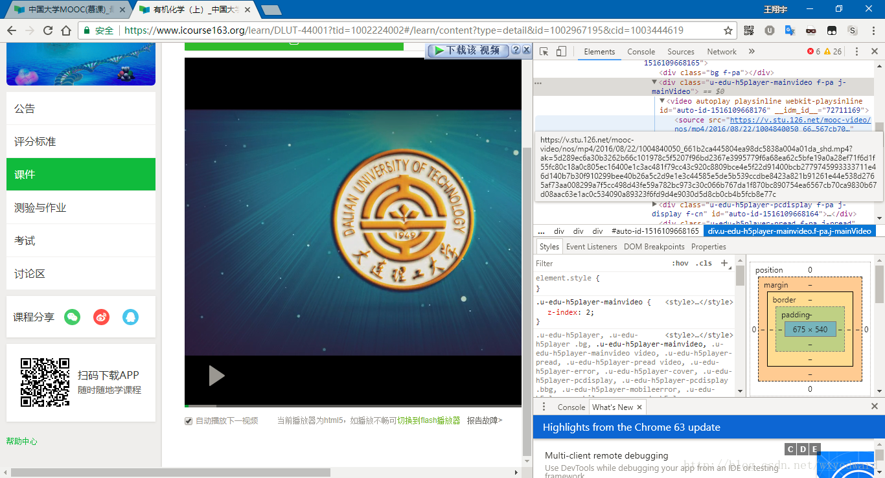Viewport: 885px width, 478px height.
Task: Open the Chrome menu with three dots
Action: click(873, 30)
